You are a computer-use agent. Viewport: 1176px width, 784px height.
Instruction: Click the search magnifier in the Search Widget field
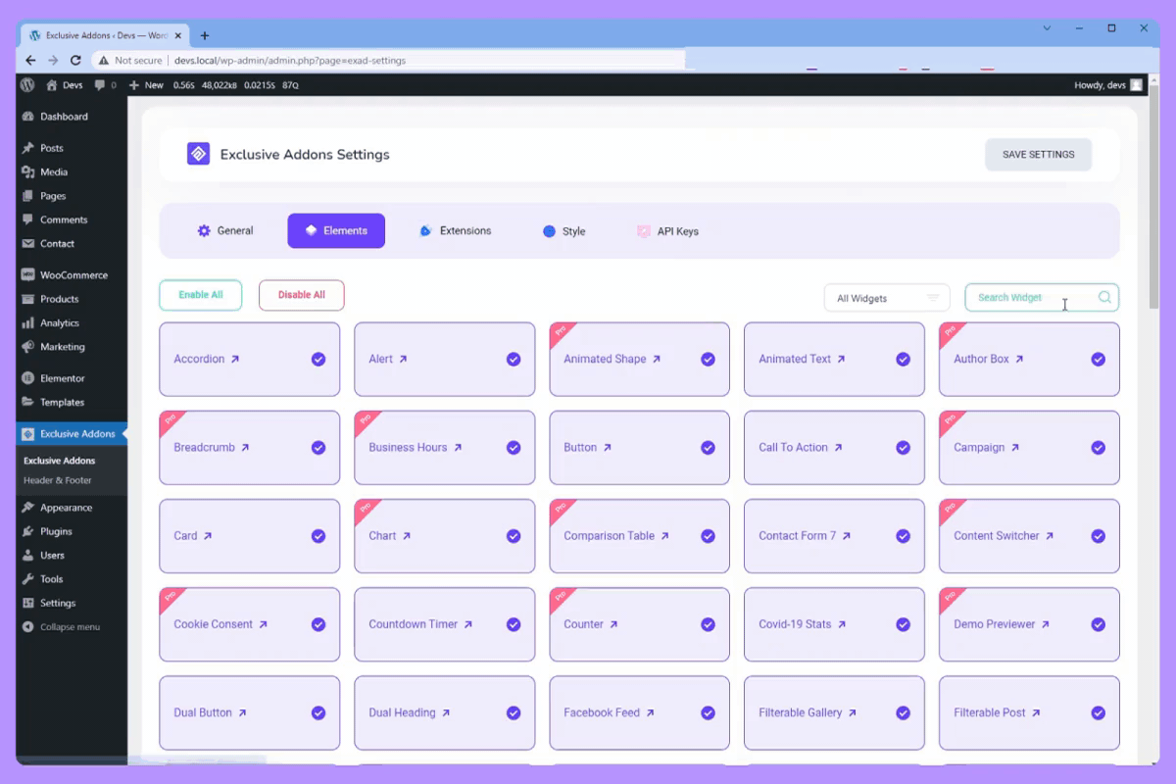click(1104, 297)
